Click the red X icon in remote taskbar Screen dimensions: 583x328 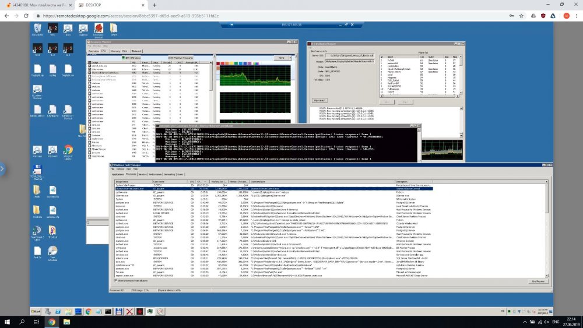(x=129, y=311)
